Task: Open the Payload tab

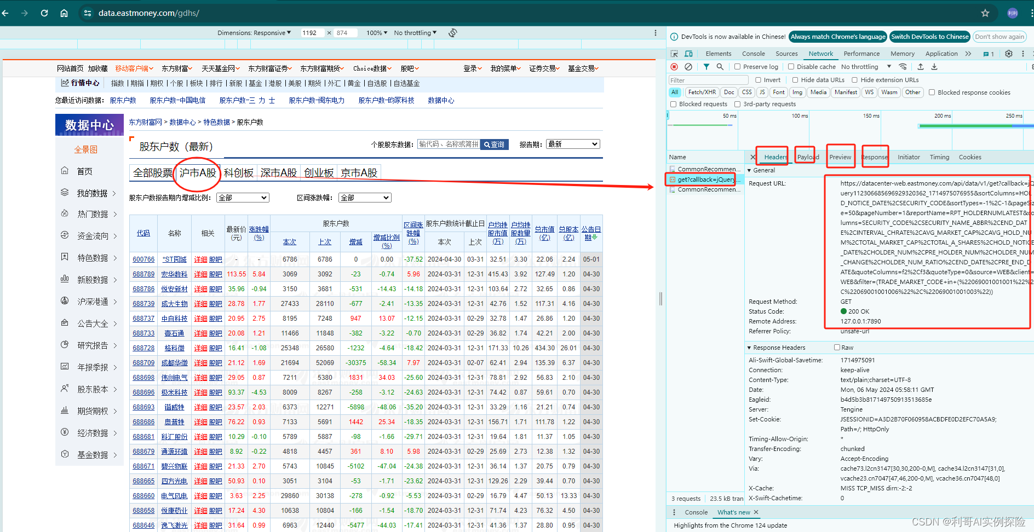Action: pyautogui.click(x=808, y=157)
